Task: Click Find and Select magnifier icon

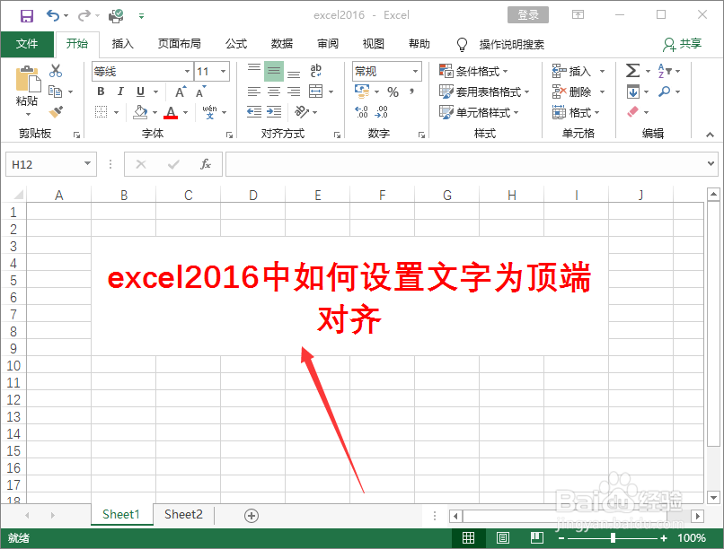Action: pyautogui.click(x=664, y=91)
